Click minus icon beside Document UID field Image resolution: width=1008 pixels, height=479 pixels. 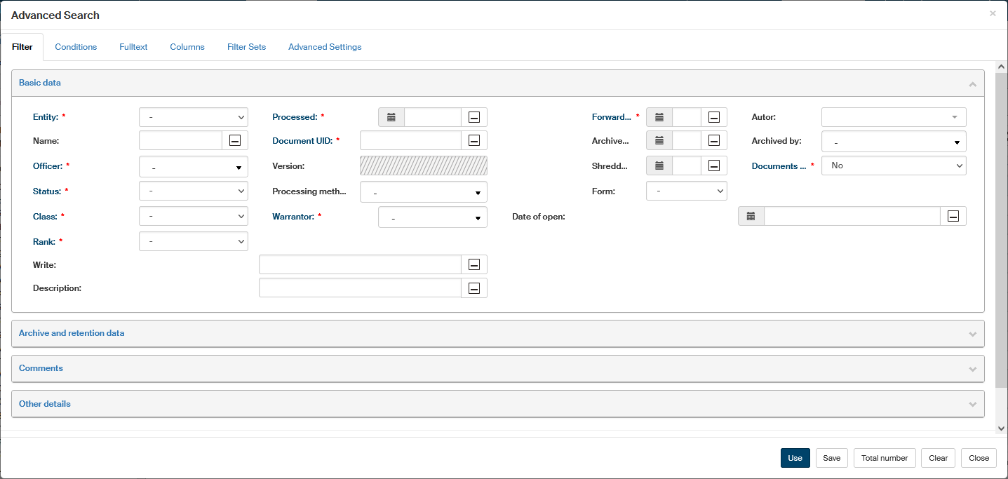point(474,141)
